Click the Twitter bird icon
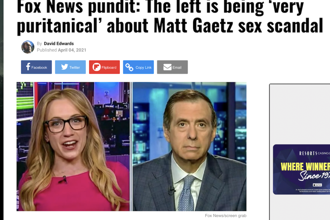 [x=65, y=67]
